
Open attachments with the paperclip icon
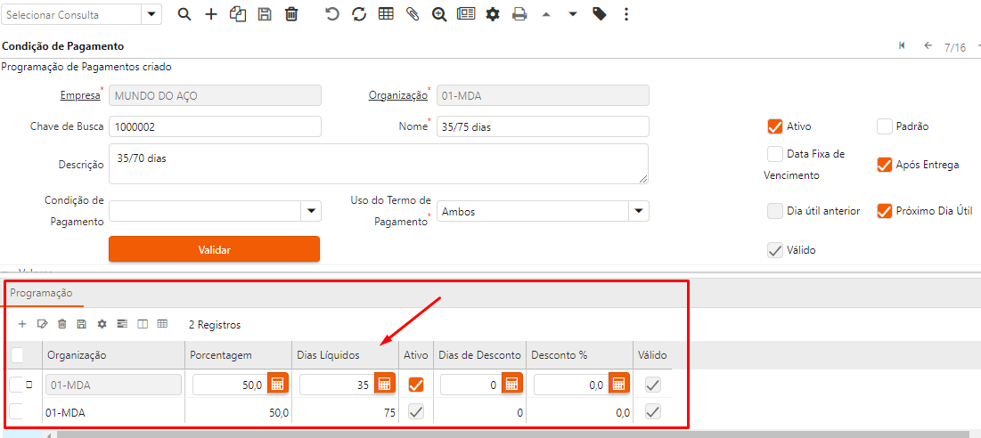click(x=412, y=14)
